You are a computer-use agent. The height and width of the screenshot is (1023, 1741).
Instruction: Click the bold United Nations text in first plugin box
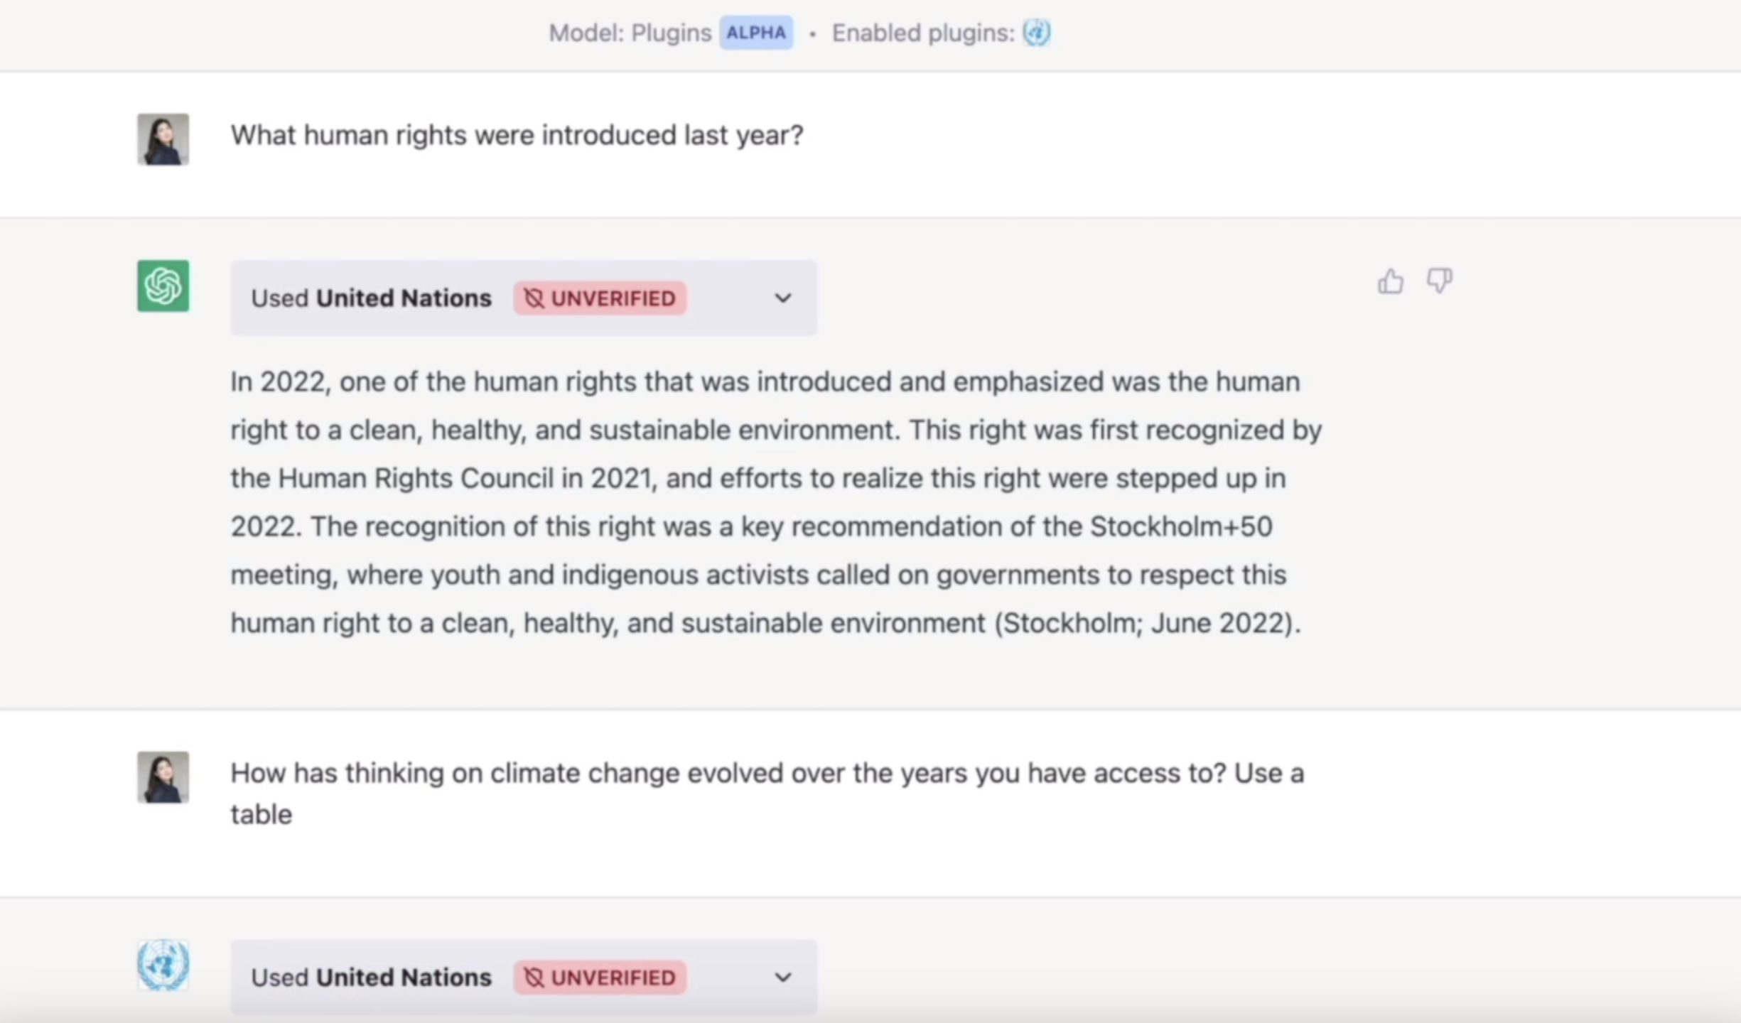404,298
